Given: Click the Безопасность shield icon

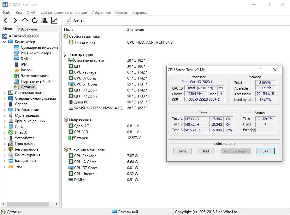Looking at the screenshot, I should [x=11, y=149].
